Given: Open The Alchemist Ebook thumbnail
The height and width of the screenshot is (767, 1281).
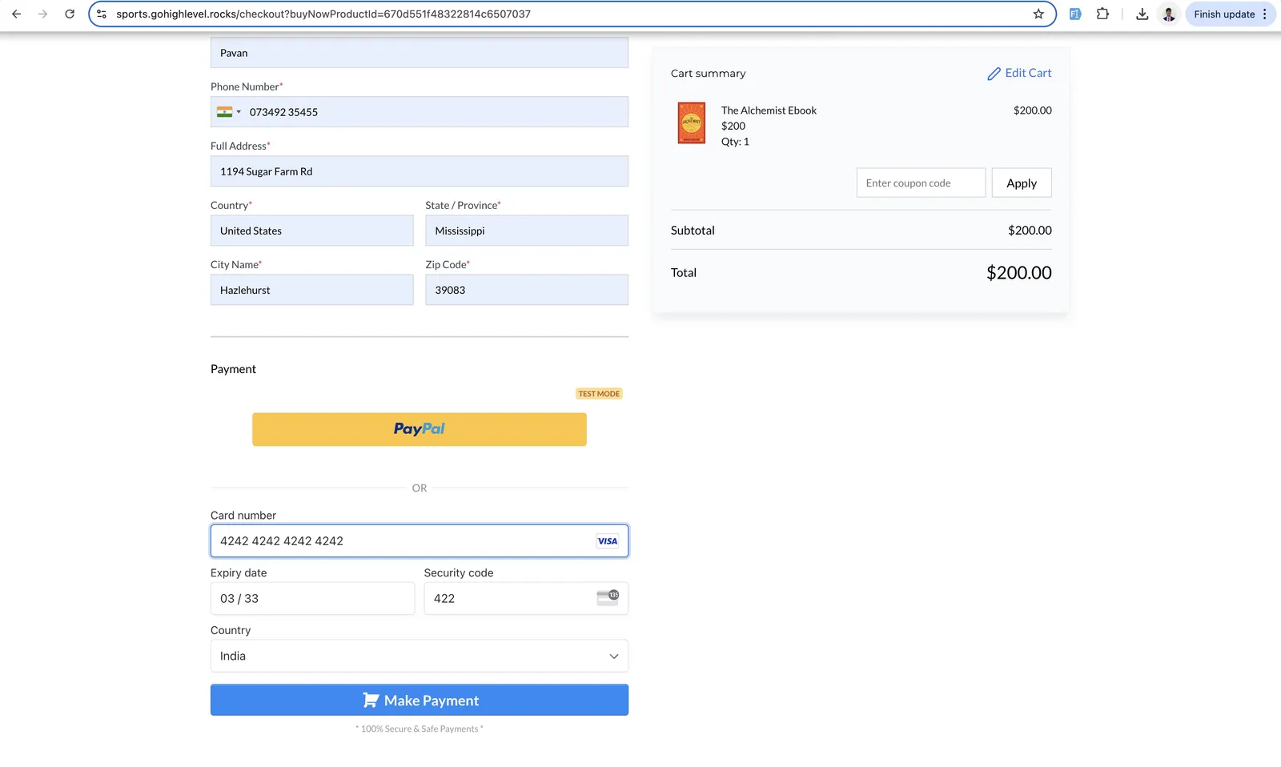Looking at the screenshot, I should 692,123.
